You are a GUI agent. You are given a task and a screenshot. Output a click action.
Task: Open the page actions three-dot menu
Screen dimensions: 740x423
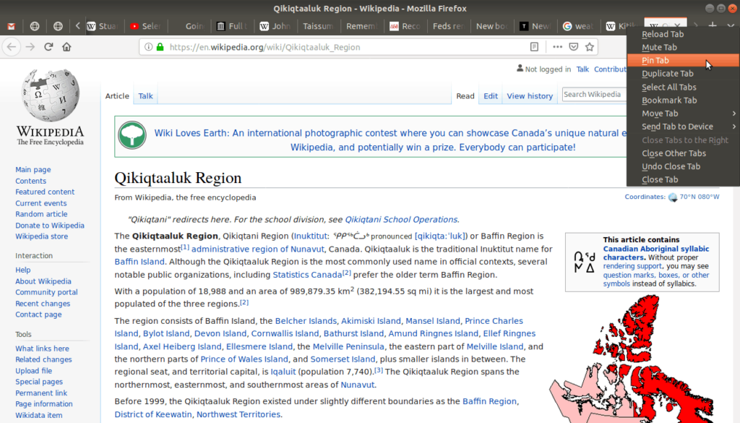click(557, 47)
